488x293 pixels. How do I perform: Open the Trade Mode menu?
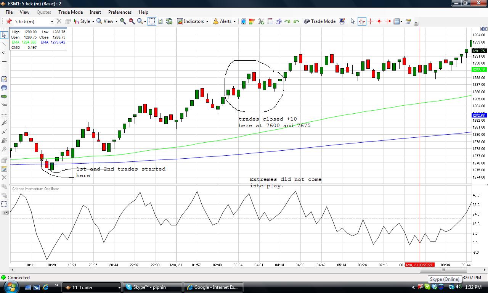point(71,12)
